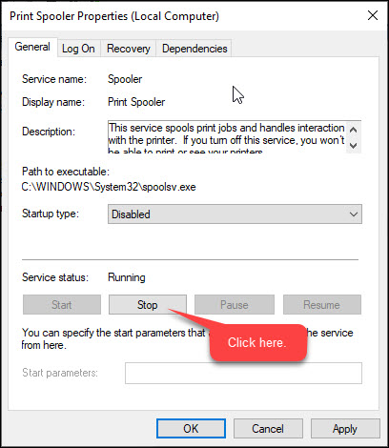Close the Print Spooler Properties window
389x448 pixels.
coord(373,15)
